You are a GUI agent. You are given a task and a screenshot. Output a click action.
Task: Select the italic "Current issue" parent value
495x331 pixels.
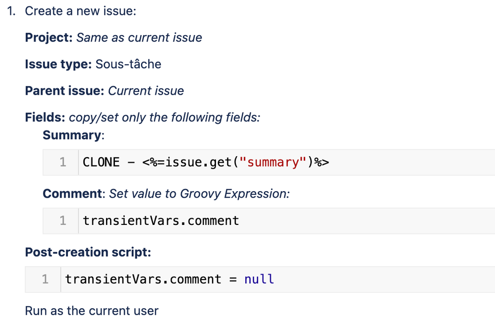pyautogui.click(x=146, y=91)
